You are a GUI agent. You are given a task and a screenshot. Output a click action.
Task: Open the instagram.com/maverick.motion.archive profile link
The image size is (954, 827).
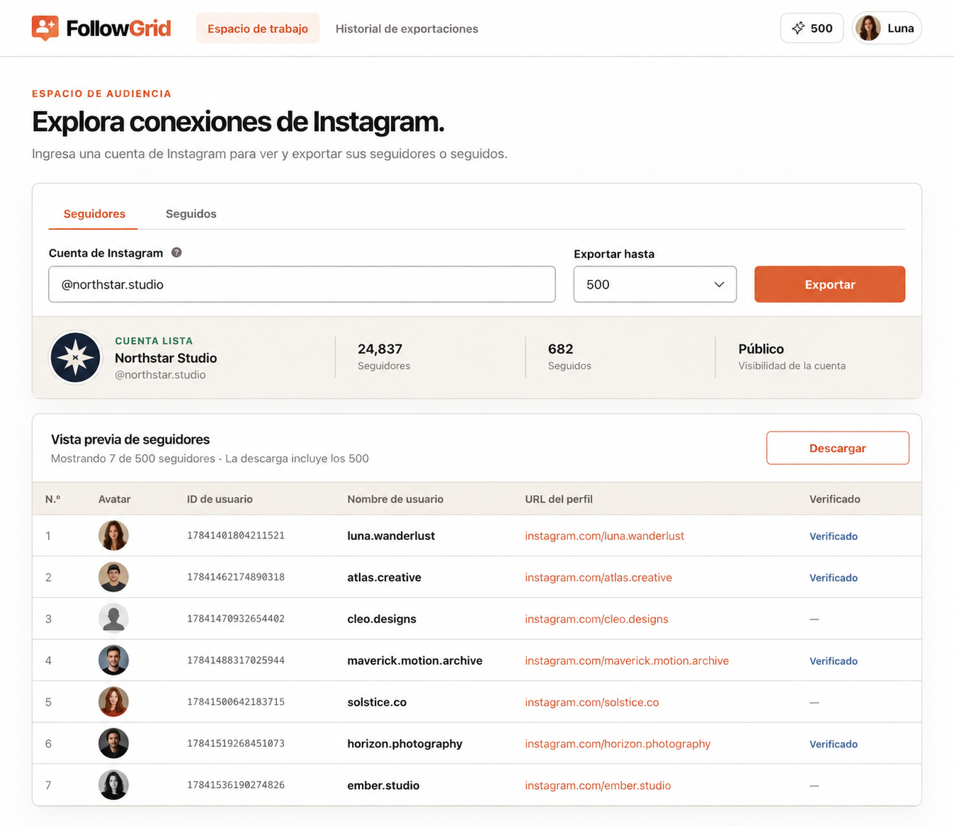pyautogui.click(x=627, y=660)
